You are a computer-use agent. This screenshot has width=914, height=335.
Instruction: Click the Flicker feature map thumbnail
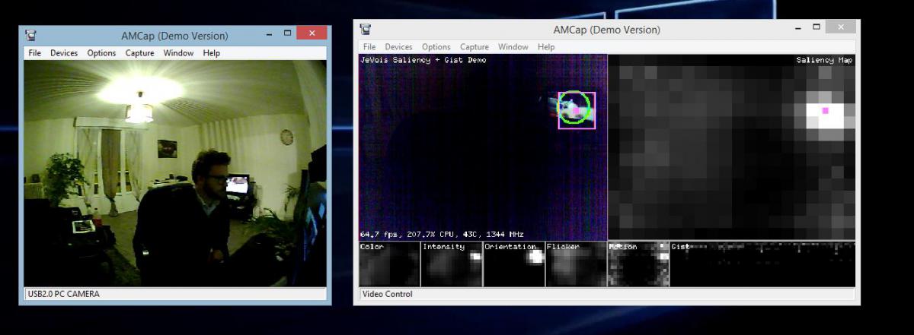click(x=576, y=264)
